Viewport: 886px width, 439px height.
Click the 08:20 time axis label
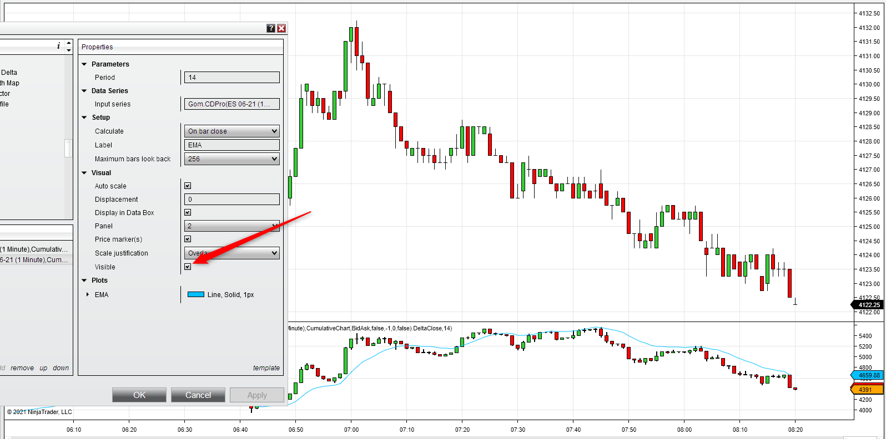[x=796, y=430]
